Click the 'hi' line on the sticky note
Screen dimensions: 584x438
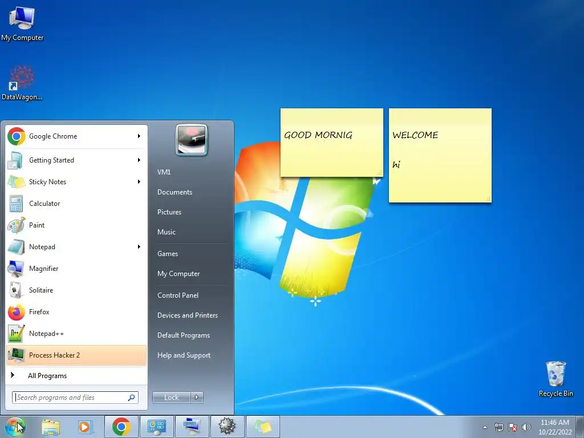click(396, 164)
